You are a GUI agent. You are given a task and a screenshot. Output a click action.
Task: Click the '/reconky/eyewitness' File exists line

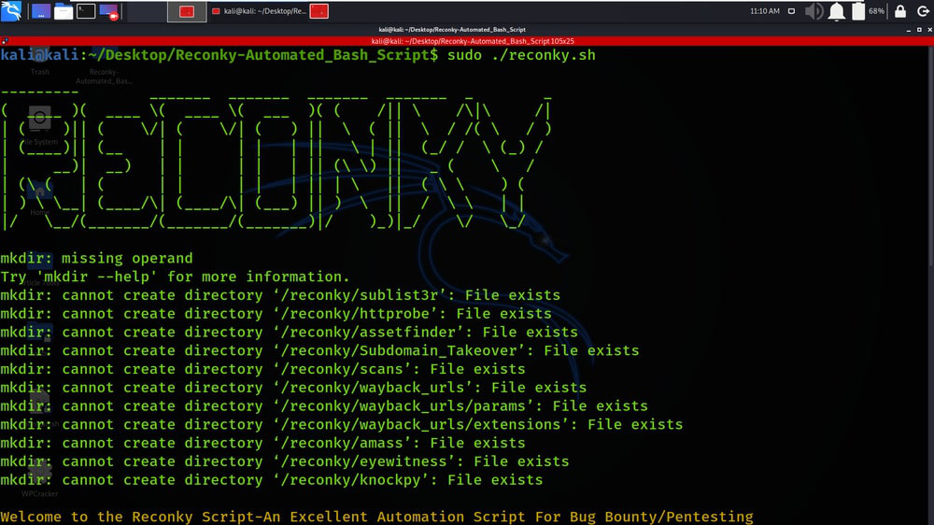pos(285,461)
